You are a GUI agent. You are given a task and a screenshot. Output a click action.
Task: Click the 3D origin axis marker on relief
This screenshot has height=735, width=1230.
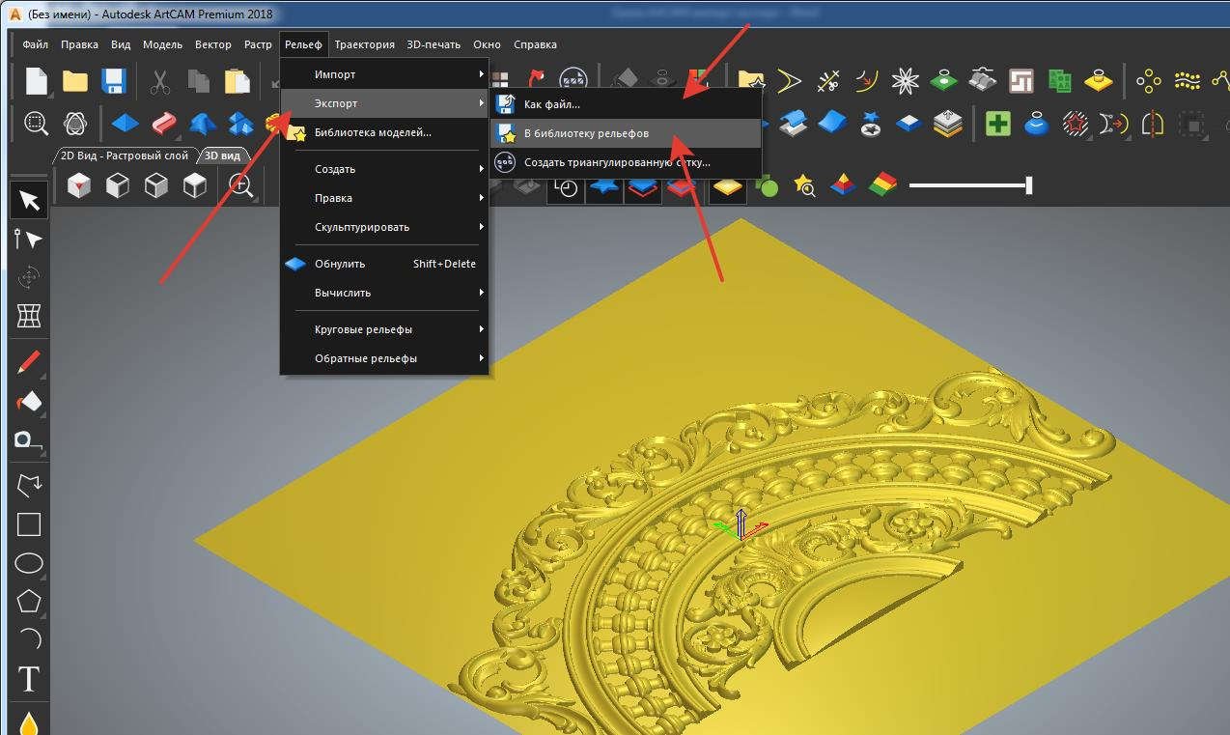[741, 524]
